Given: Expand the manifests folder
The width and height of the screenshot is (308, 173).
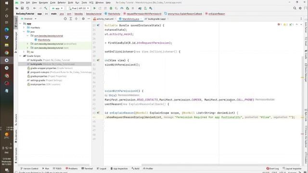Looking at the screenshot, I should point(24,28).
